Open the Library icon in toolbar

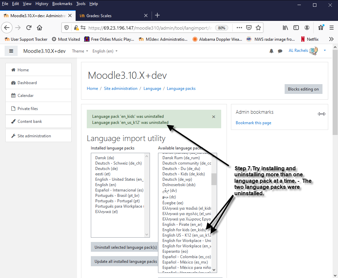tap(285, 28)
